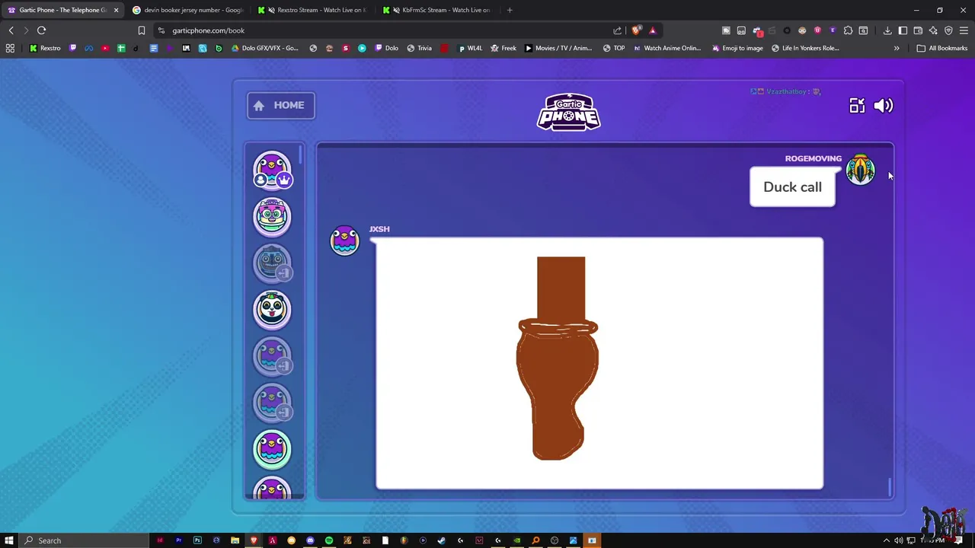Viewport: 975px width, 548px height.
Task: Open the extensions puzzle icon
Action: [x=848, y=30]
